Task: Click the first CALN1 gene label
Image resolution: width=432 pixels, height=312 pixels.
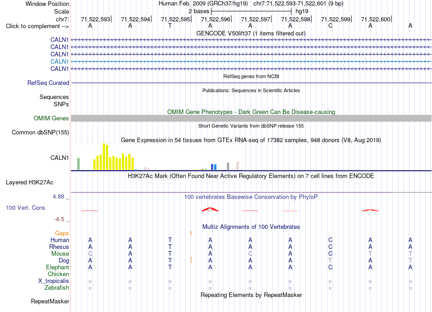Action: [x=59, y=40]
